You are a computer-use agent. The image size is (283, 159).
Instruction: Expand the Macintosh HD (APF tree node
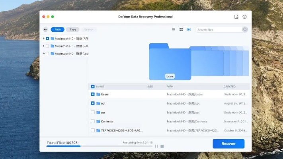pyautogui.click(x=43, y=39)
